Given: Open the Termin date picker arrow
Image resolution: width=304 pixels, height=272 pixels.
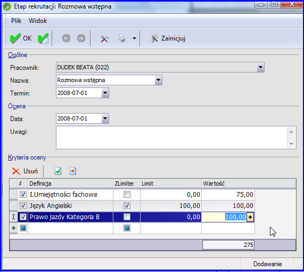Looking at the screenshot, I should pos(105,93).
